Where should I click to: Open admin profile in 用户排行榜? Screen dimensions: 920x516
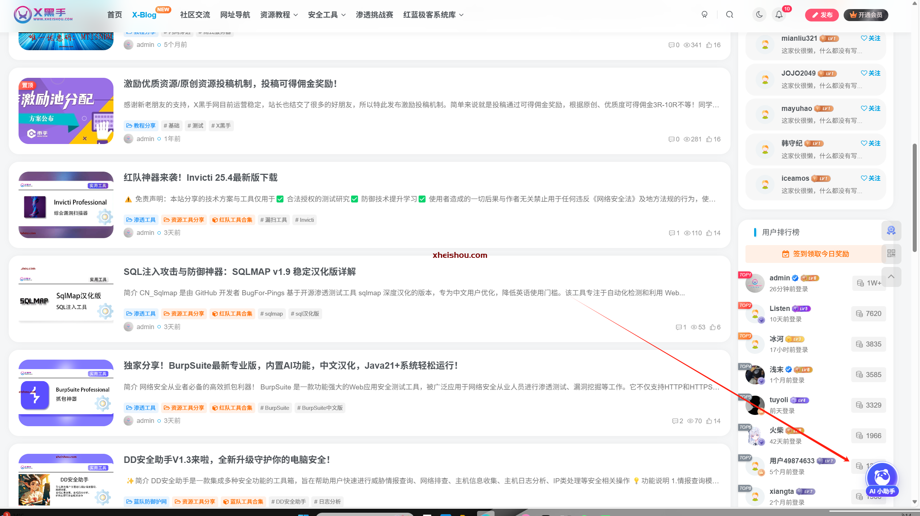(x=779, y=278)
